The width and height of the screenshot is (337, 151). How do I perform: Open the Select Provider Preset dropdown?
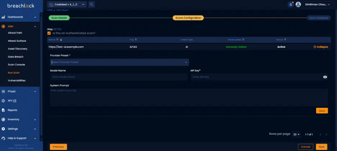coord(120,62)
